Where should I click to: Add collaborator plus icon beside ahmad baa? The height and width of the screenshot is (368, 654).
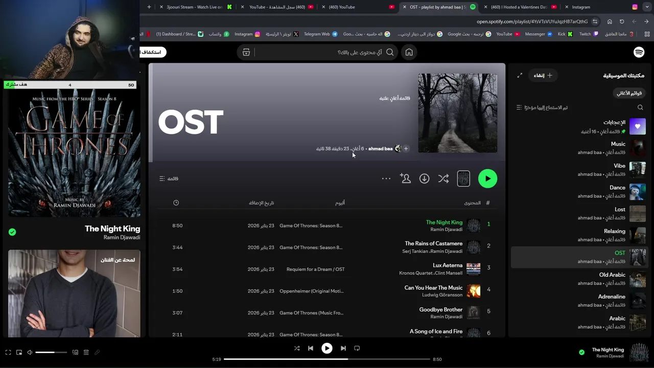pos(406,149)
